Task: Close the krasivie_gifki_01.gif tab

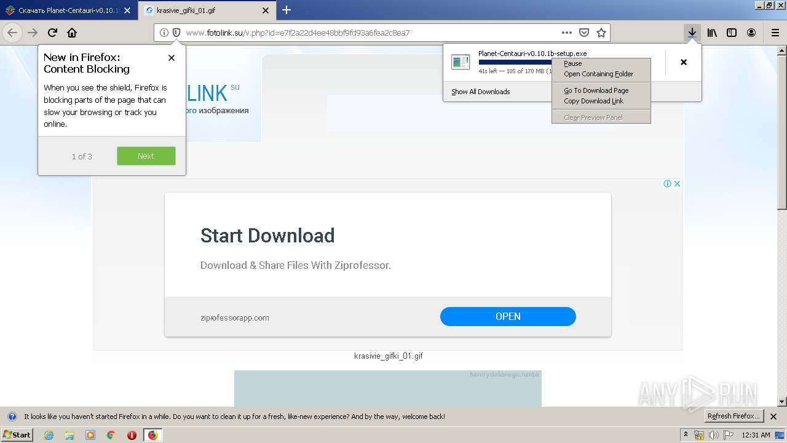Action: (x=266, y=10)
